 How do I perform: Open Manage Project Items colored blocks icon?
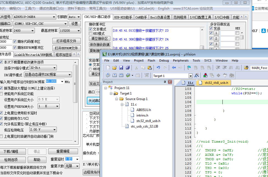(205, 75)
